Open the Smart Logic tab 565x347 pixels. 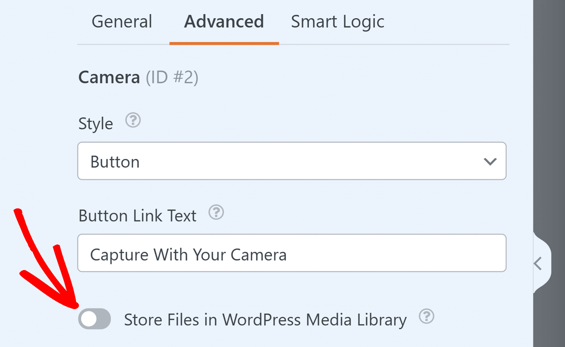[337, 21]
